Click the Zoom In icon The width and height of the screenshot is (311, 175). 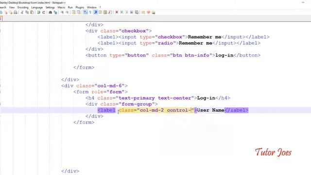click(62, 12)
